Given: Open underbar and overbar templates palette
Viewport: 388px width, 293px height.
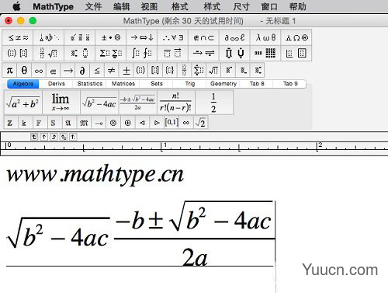Looking at the screenshot, I should [x=173, y=54].
